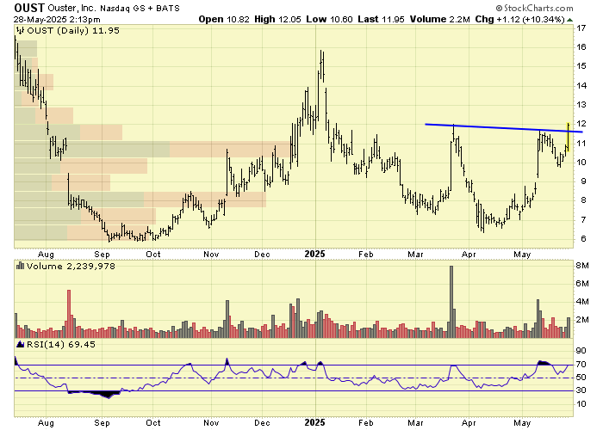
Task: Click the RSI(14) 69.45 panel label
Action: point(61,344)
